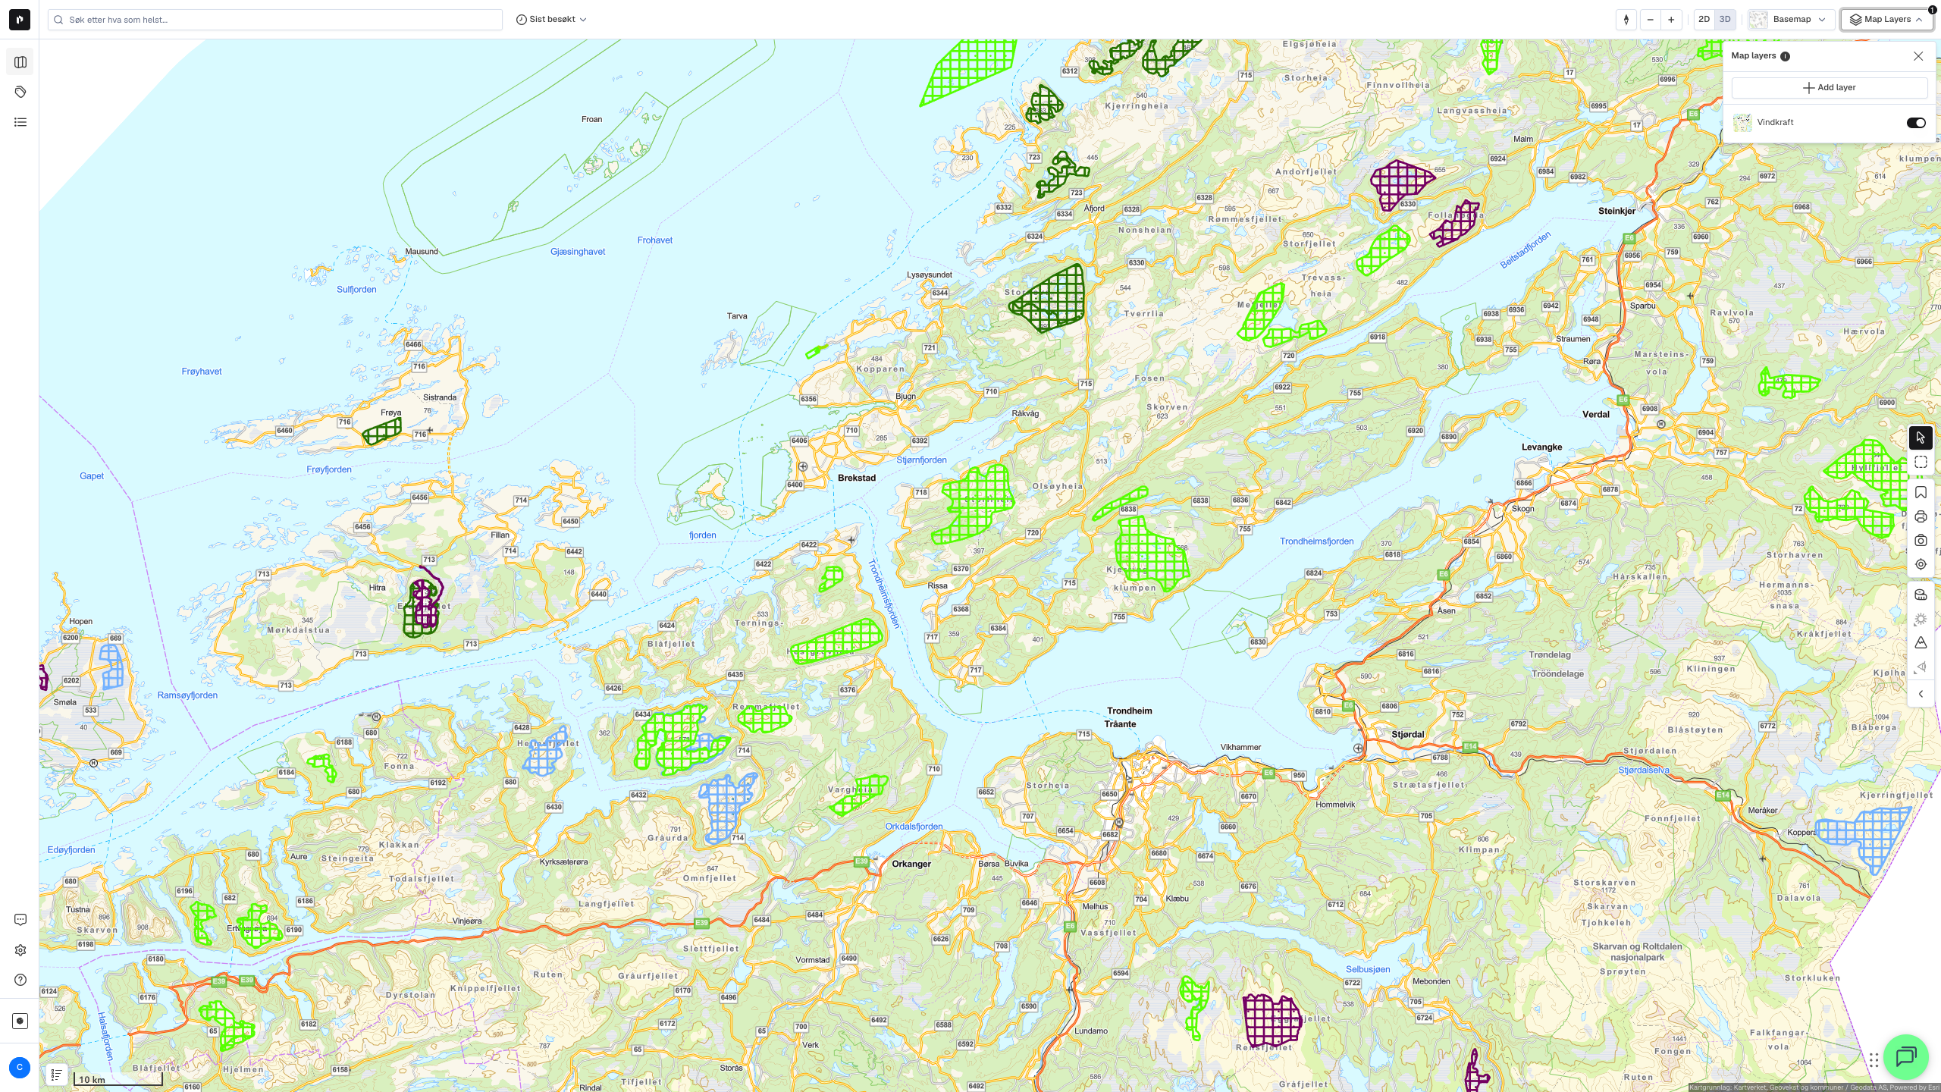The image size is (1941, 1092).
Task: Open the feedback chat icon in sidebar
Action: 20,920
